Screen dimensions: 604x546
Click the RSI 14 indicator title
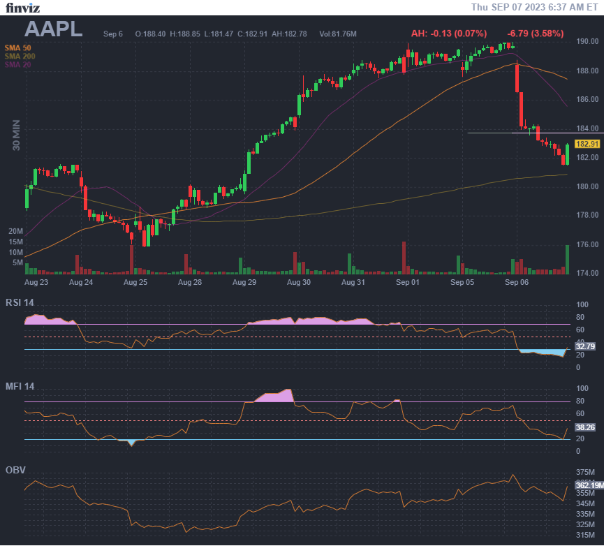(x=20, y=302)
